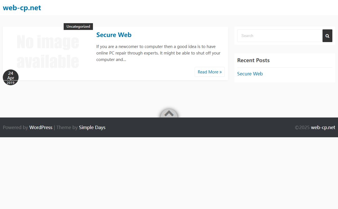
Task: Click the search magnifier icon button
Action: pos(327,36)
